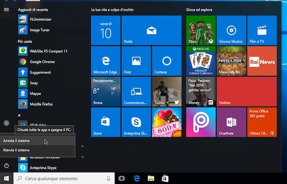Open File Explorer from taskbar

[151, 178]
